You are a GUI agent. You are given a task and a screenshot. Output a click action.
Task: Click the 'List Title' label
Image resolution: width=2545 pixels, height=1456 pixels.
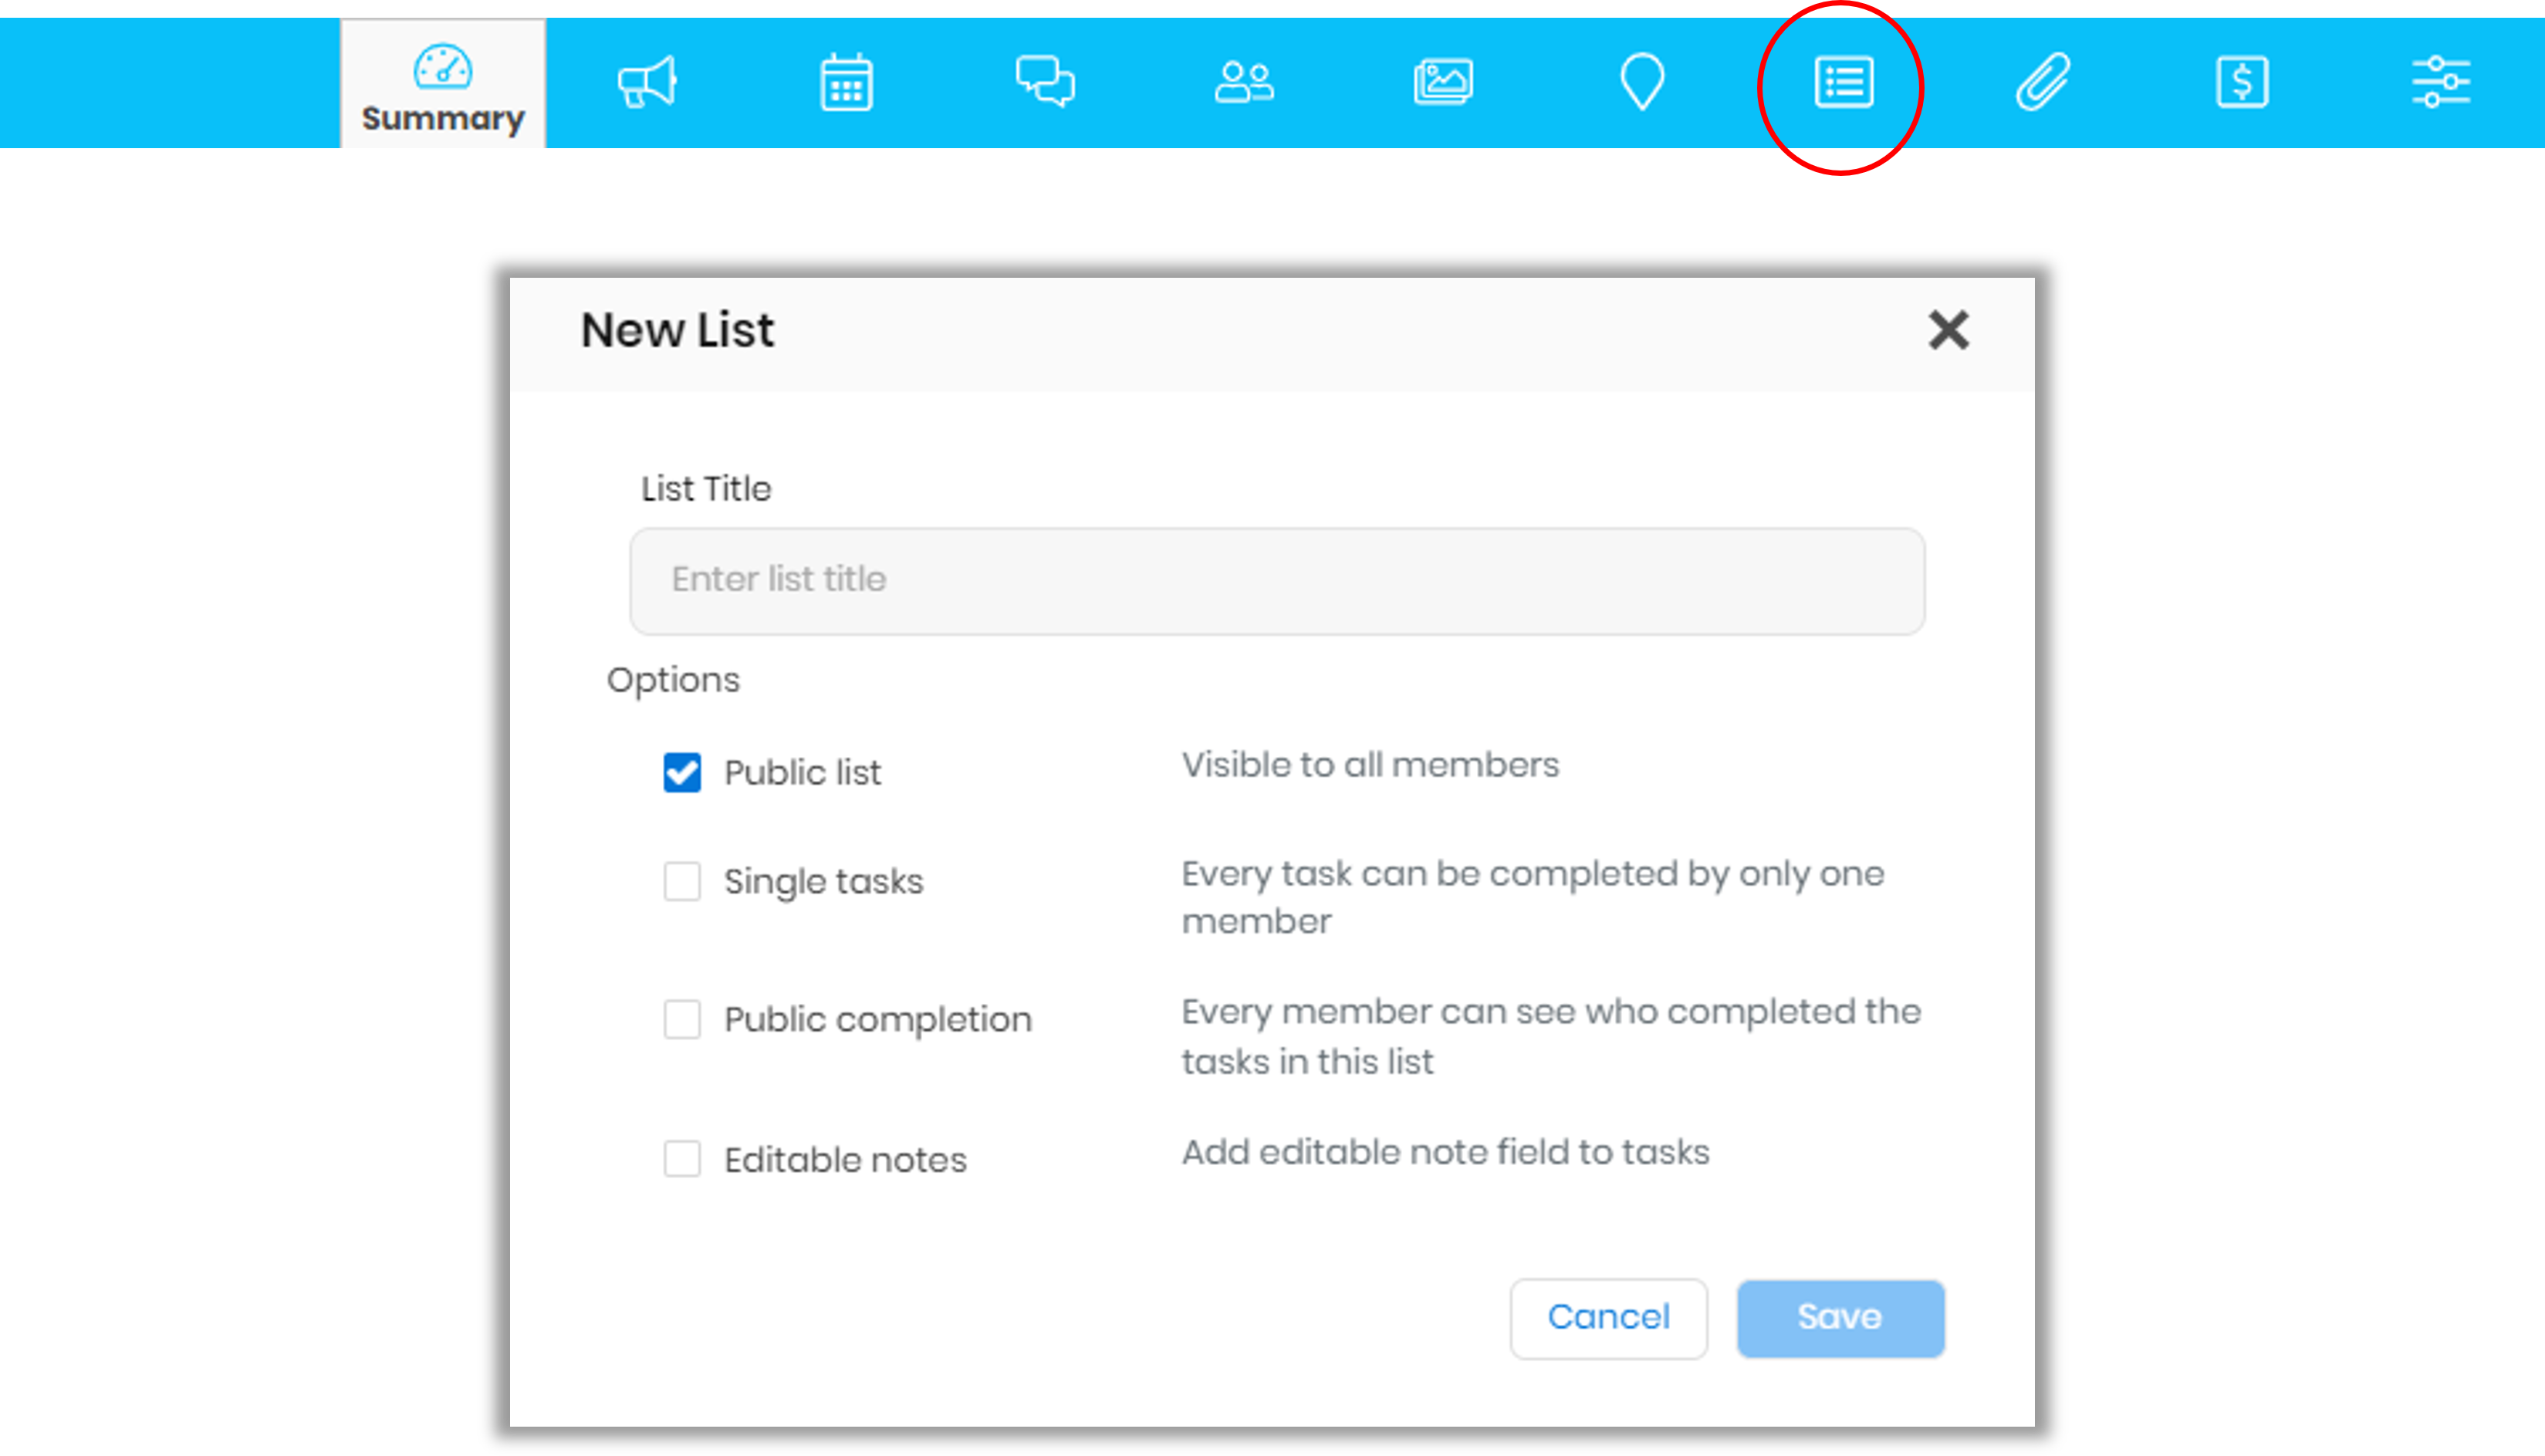pos(706,489)
